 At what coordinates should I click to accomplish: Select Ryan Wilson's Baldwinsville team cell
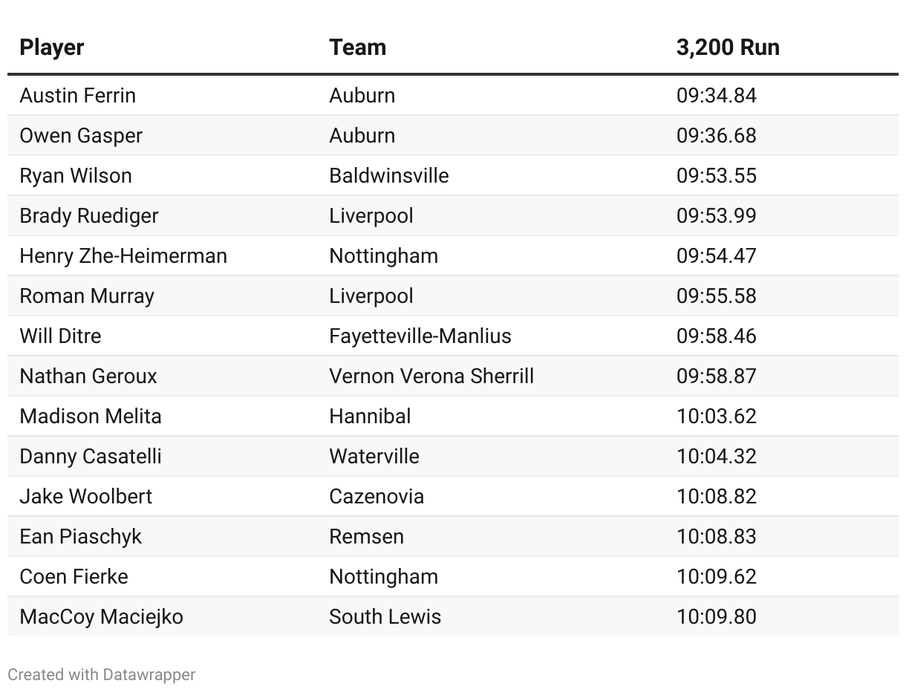tap(388, 176)
